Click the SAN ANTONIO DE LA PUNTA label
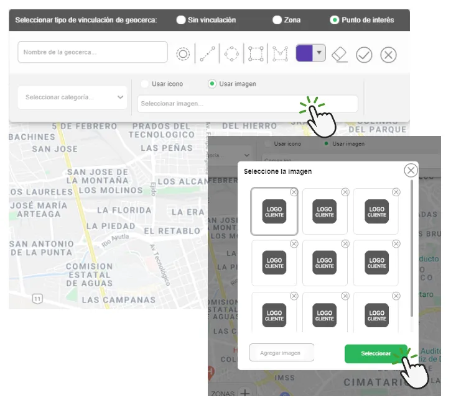 click(x=42, y=248)
